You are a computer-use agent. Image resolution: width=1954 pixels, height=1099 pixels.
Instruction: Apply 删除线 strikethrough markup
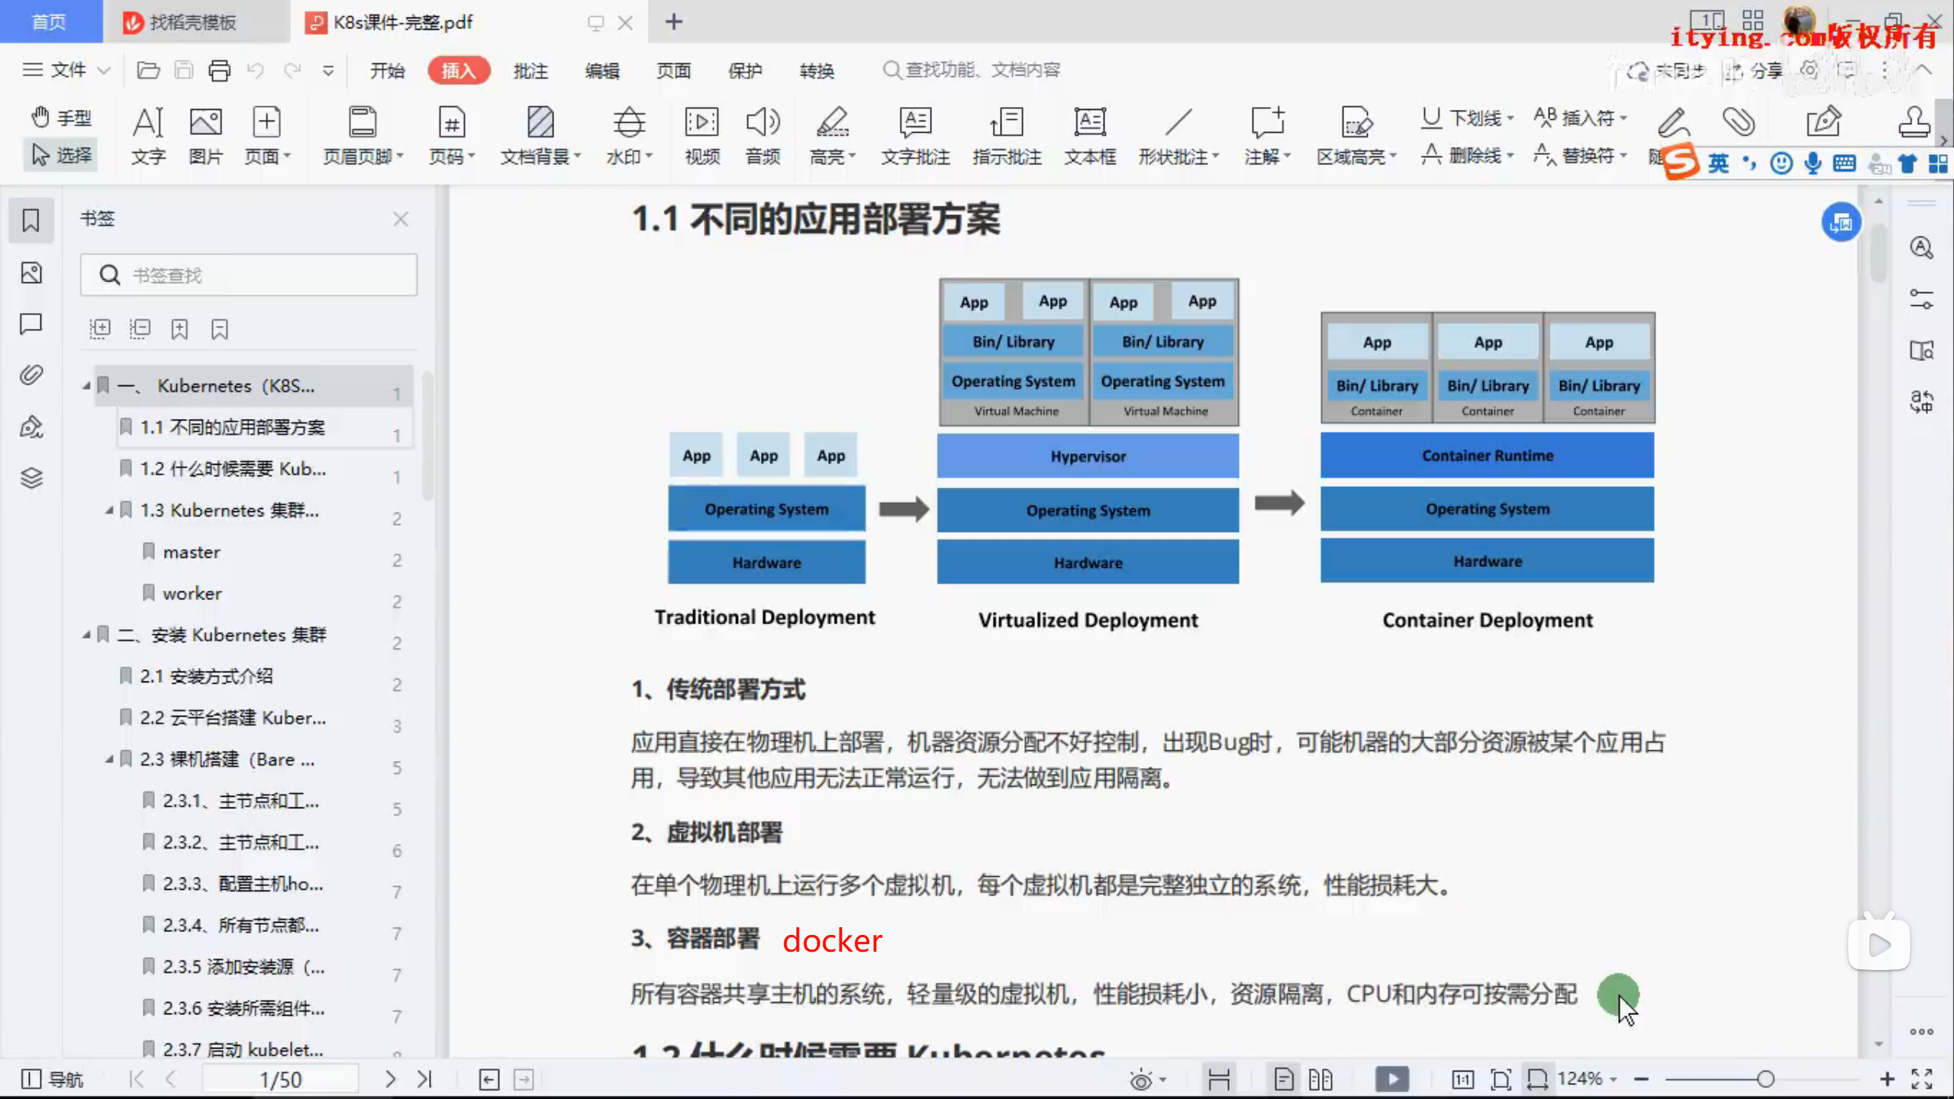coord(1467,156)
